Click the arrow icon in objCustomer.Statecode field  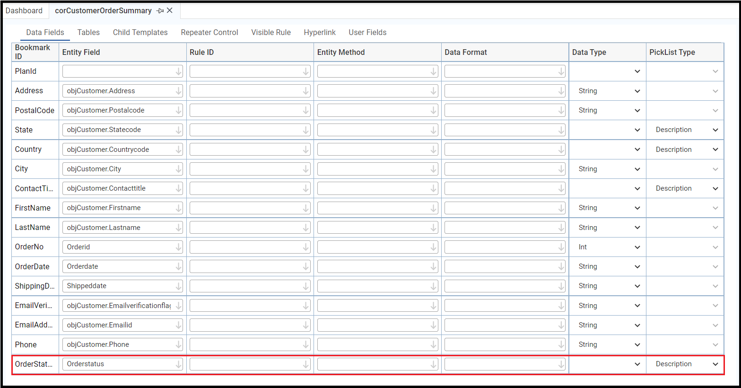coord(179,130)
